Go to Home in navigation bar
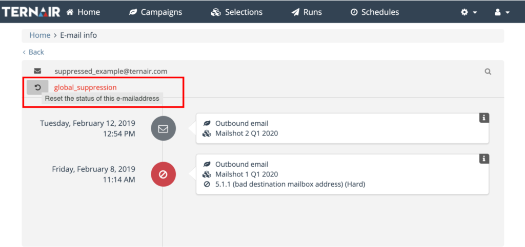This screenshot has height=247, width=525. 83,12
